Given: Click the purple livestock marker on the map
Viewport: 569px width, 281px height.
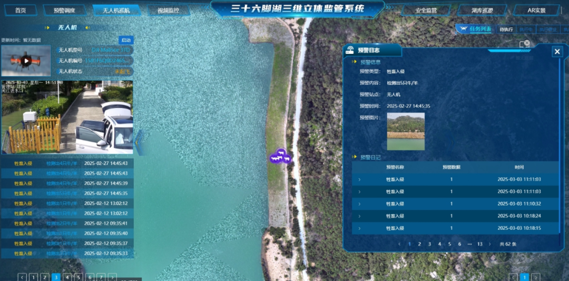Looking at the screenshot, I should point(280,157).
